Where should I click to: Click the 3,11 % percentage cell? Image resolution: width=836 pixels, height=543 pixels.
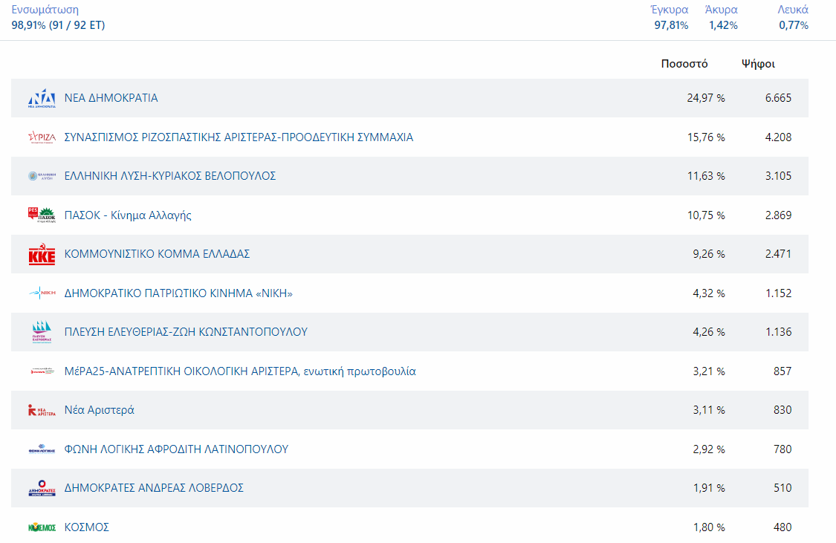coord(709,410)
